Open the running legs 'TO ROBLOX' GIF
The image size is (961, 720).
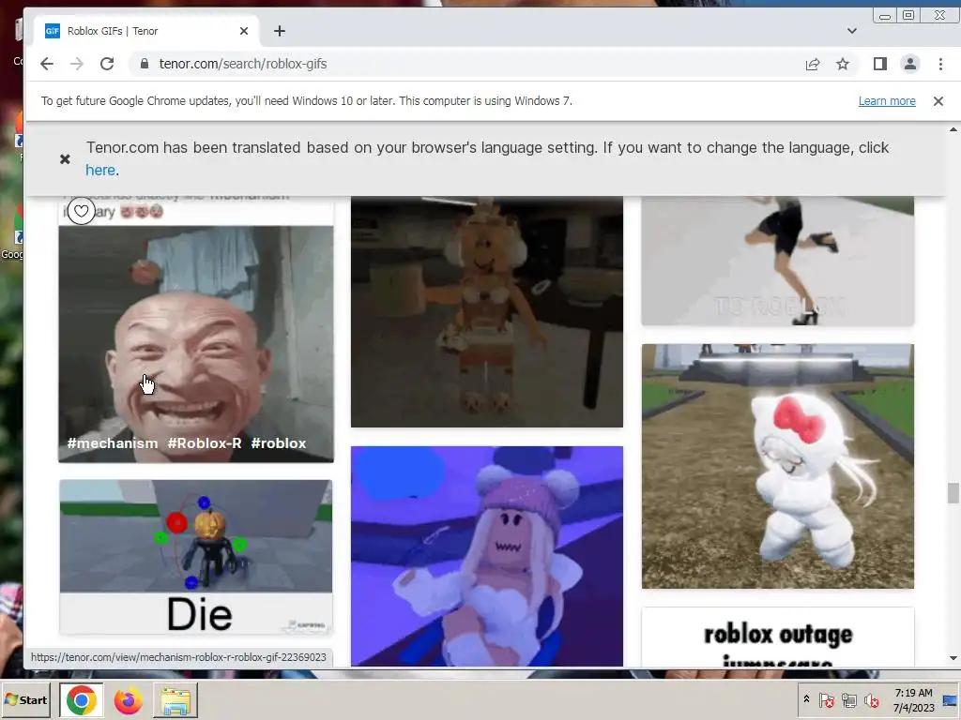pos(778,261)
